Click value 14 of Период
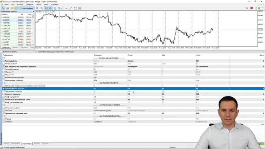This screenshot has height=149, width=265. point(94,119)
